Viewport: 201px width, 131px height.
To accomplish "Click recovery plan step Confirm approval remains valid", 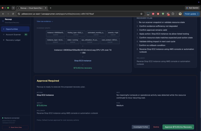I will click(x=153, y=30).
